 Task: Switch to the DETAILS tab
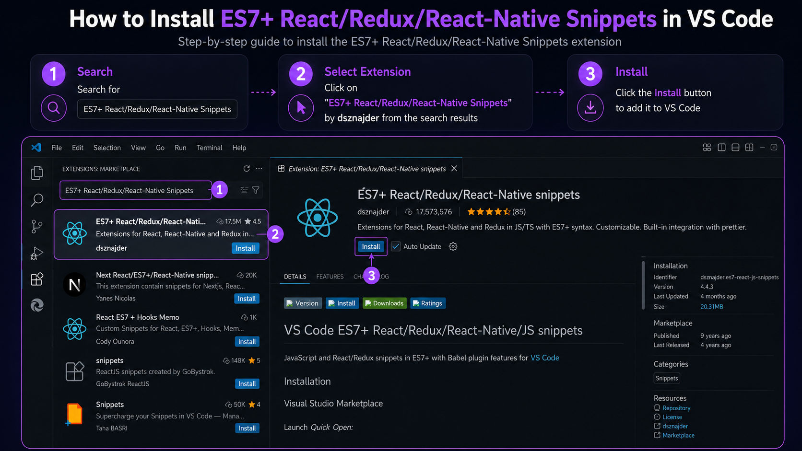point(295,277)
